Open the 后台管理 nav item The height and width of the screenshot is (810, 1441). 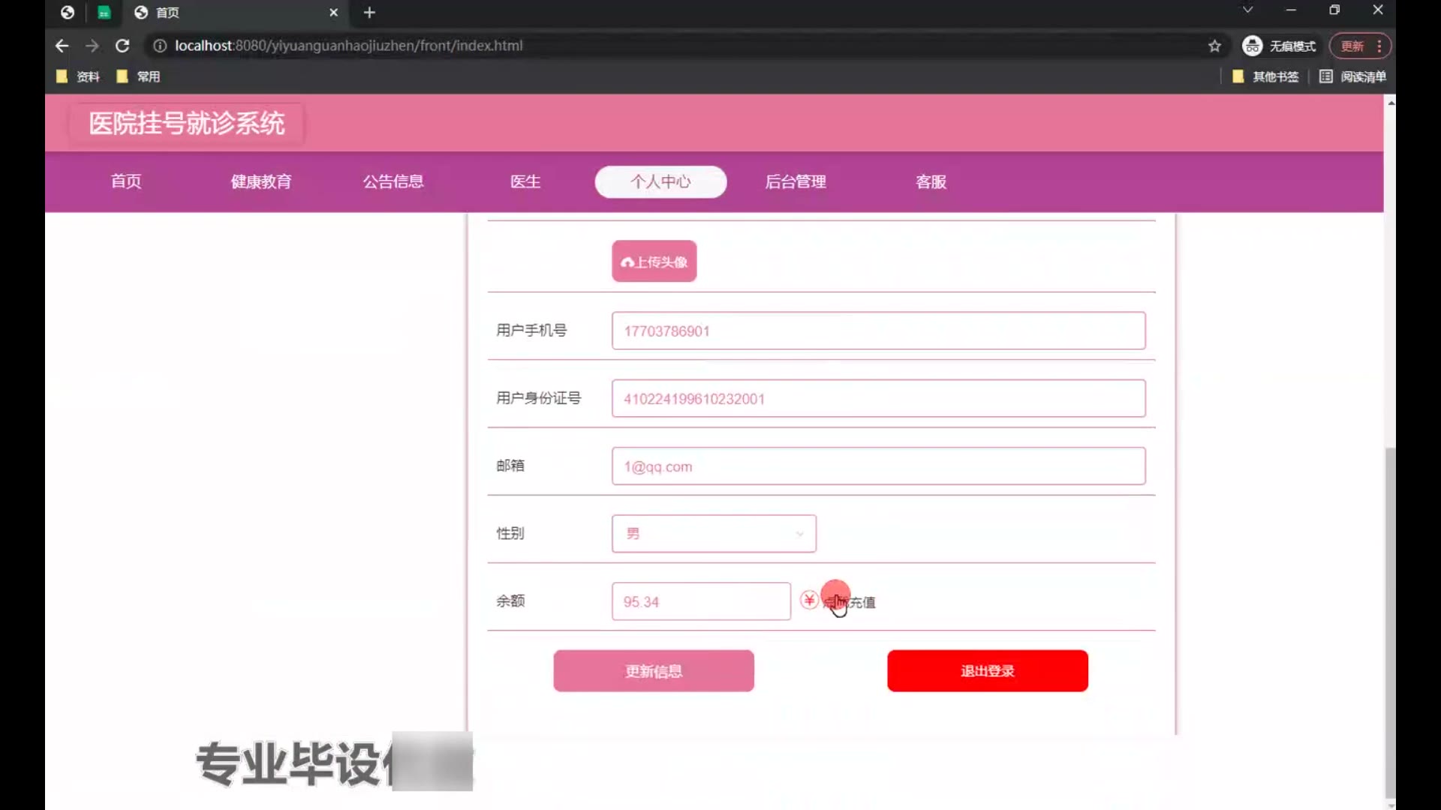pyautogui.click(x=796, y=181)
